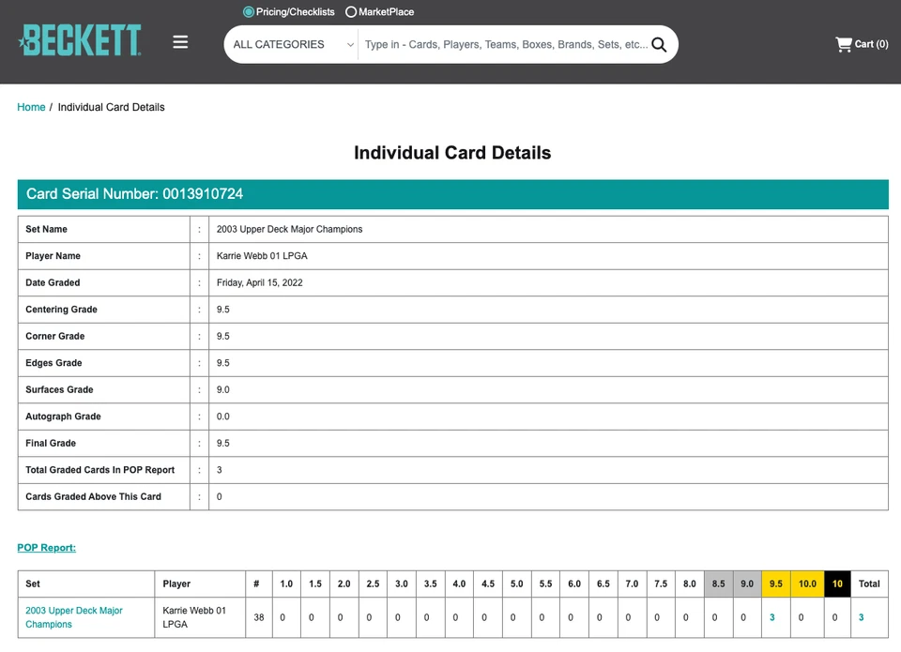The width and height of the screenshot is (901, 652).
Task: Click Total Graded Cards In POP Report label
Action: [100, 470]
